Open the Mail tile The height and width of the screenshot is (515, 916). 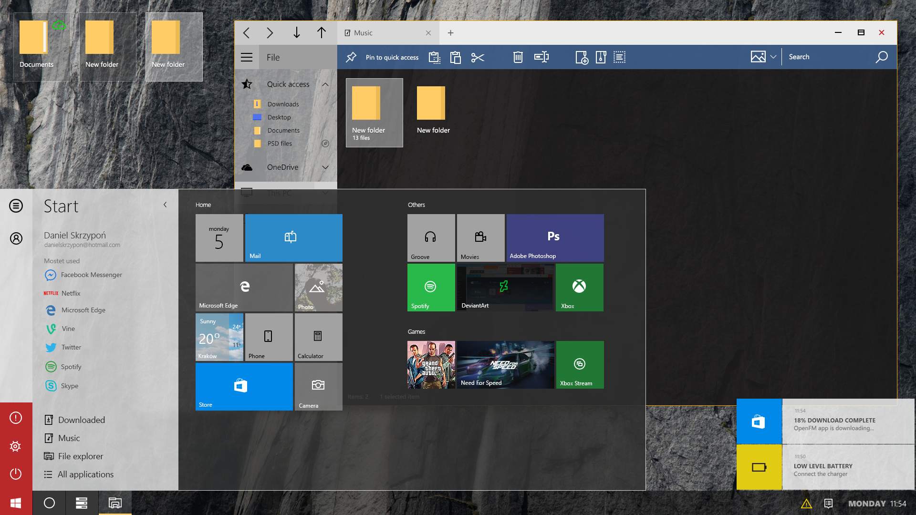click(293, 238)
